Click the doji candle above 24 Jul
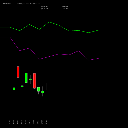128x128 pixels. 47,87
